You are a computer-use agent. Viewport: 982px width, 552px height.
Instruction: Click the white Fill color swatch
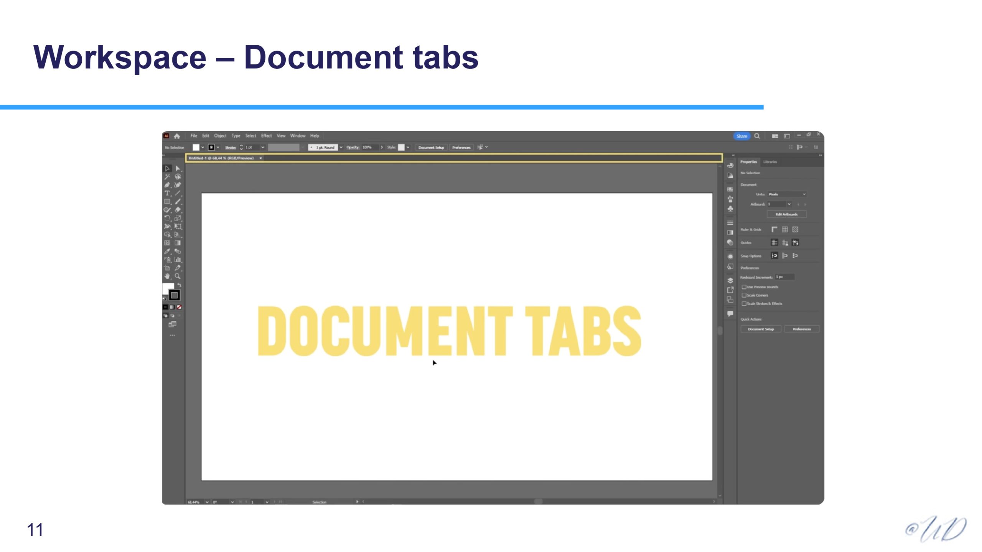(196, 147)
